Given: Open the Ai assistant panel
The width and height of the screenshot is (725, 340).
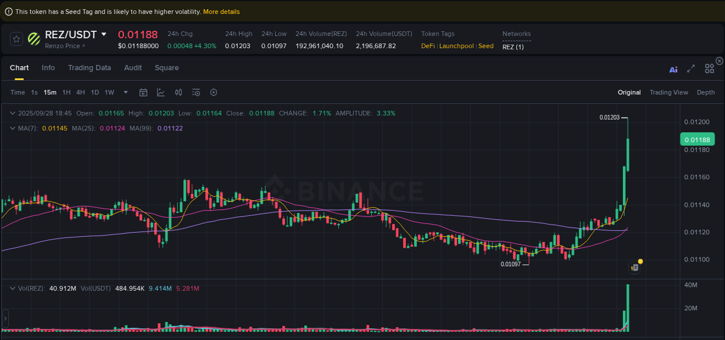Looking at the screenshot, I should 673,68.
